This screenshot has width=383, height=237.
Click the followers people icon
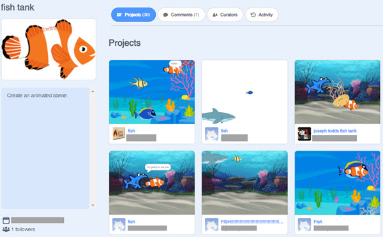(x=6, y=229)
